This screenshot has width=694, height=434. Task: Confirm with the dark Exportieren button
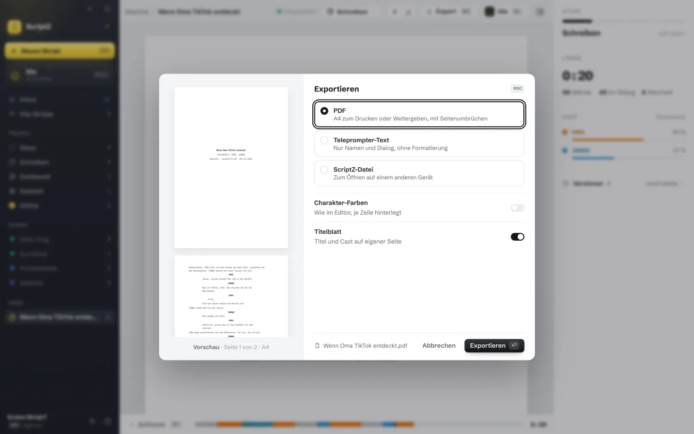pyautogui.click(x=494, y=345)
